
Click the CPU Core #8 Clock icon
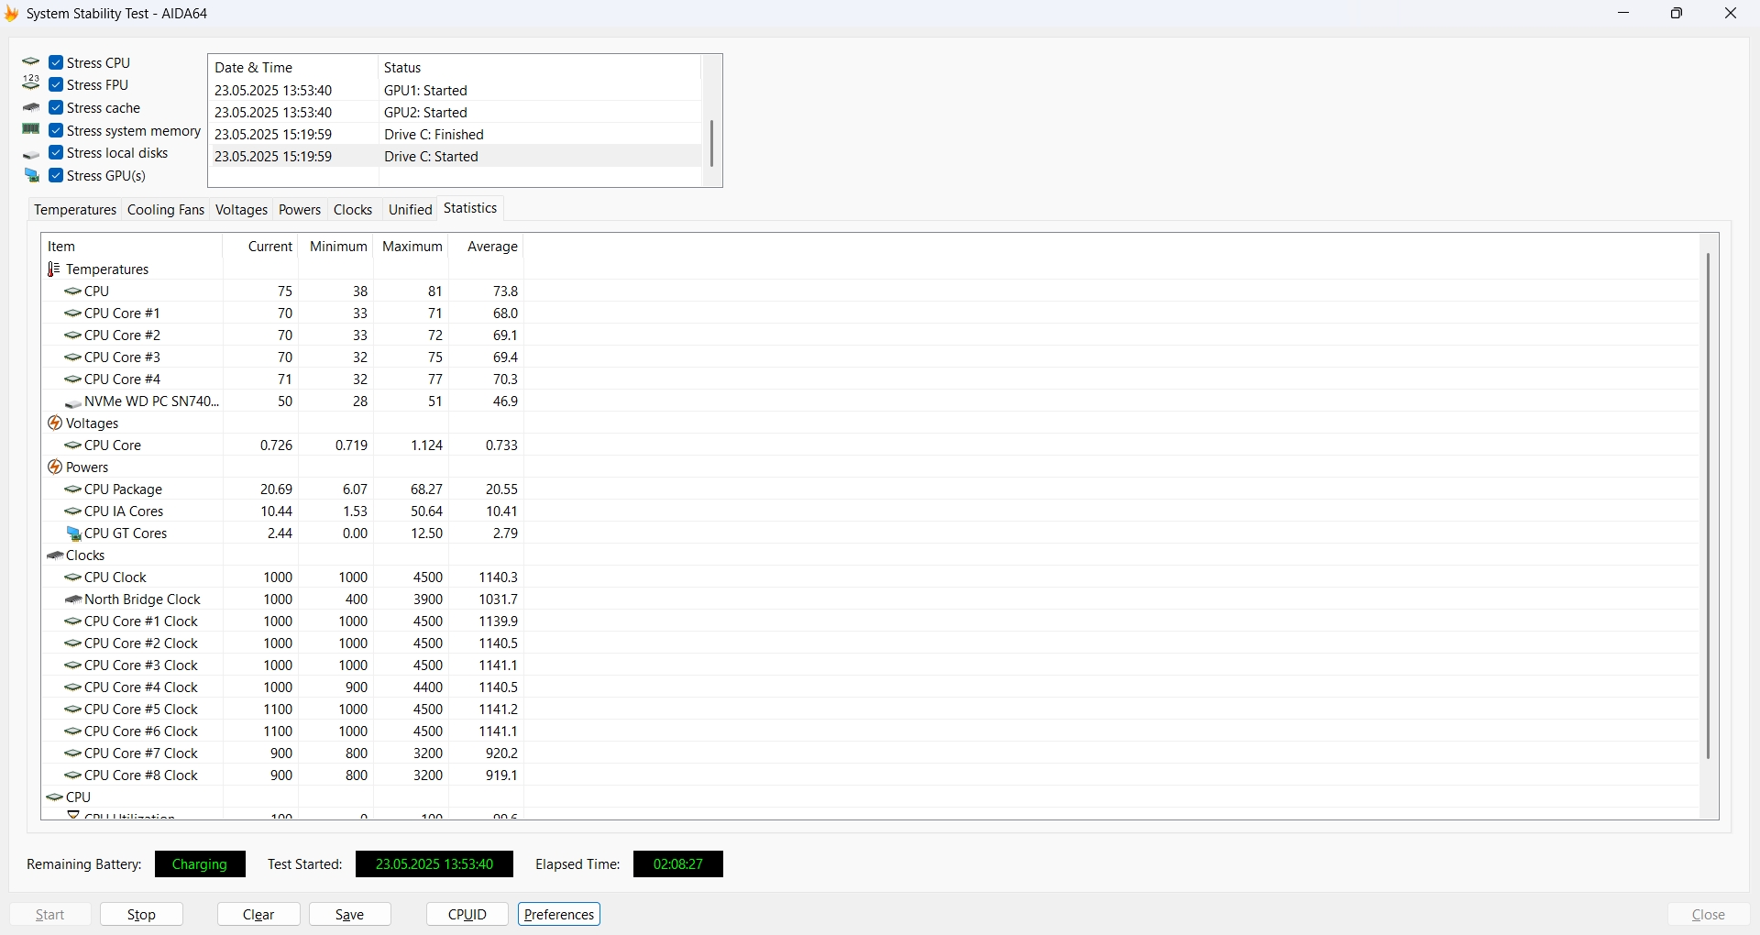tap(74, 776)
